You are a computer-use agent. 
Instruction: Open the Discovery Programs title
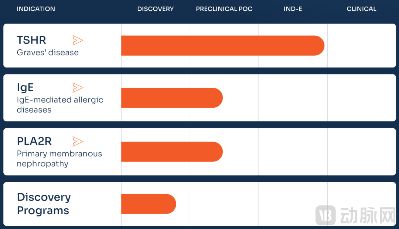tap(44, 204)
